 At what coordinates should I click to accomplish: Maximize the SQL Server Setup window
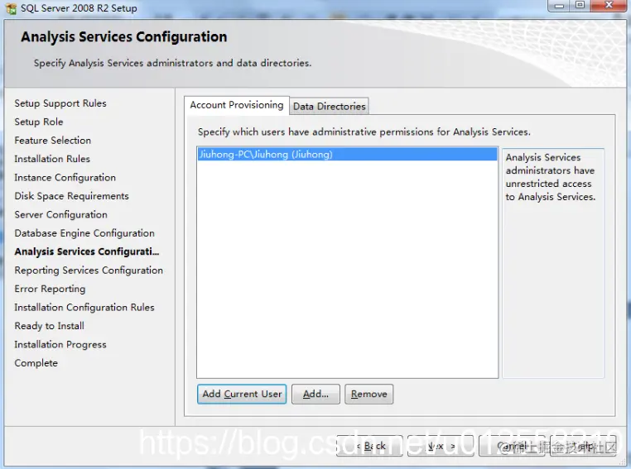(x=580, y=6)
